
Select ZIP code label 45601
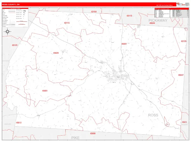(124, 44)
